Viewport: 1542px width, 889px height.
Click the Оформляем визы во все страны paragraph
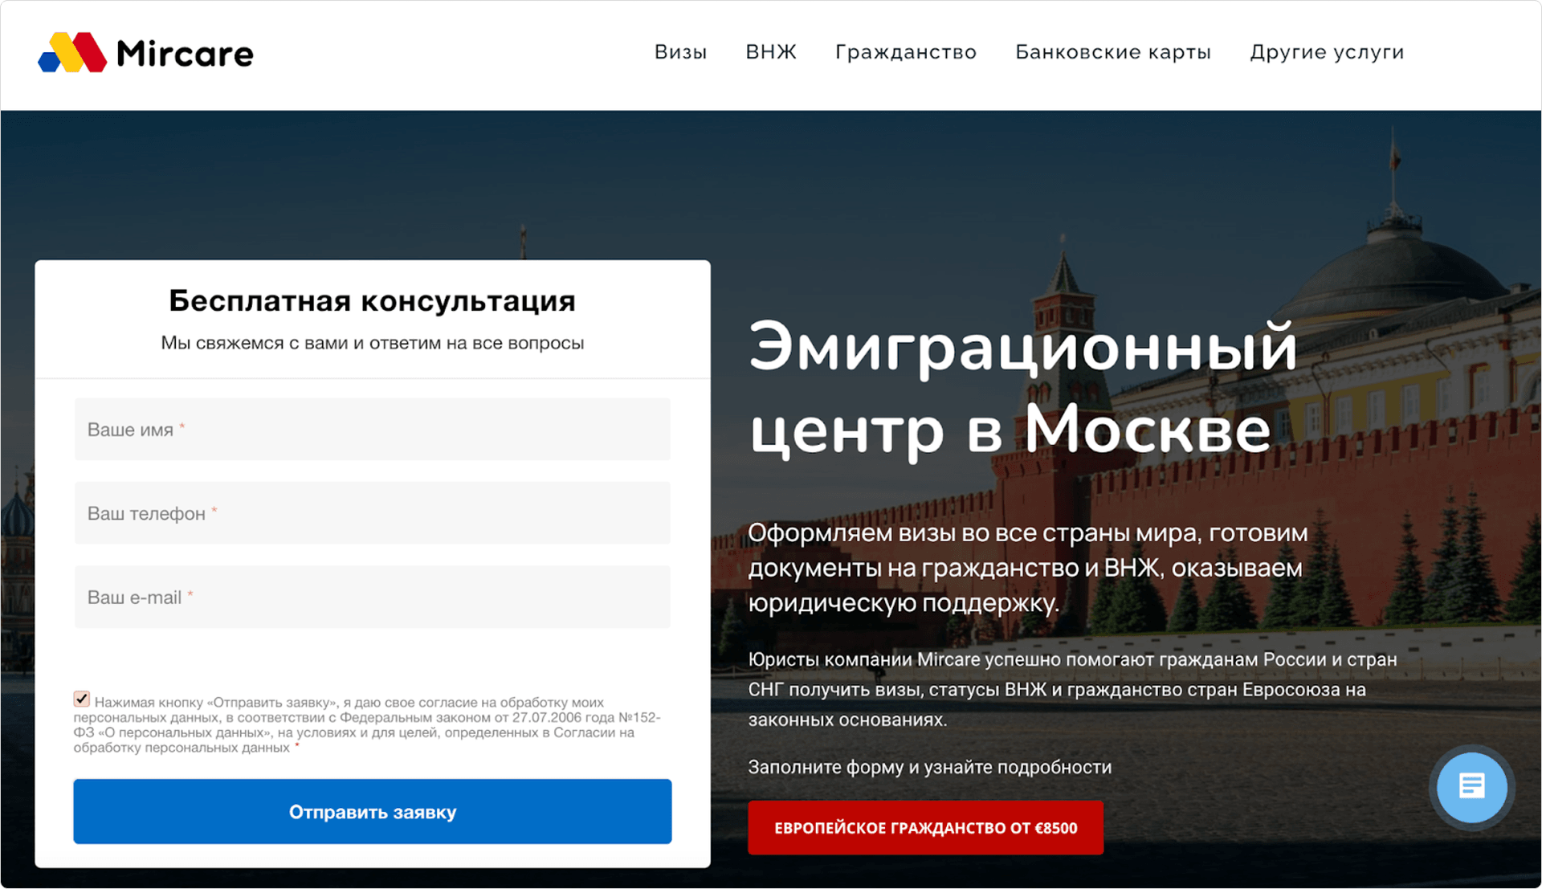tap(1028, 568)
